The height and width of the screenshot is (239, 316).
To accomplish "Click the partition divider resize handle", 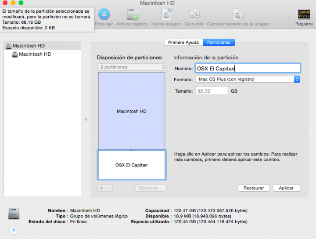I will click(x=131, y=150).
